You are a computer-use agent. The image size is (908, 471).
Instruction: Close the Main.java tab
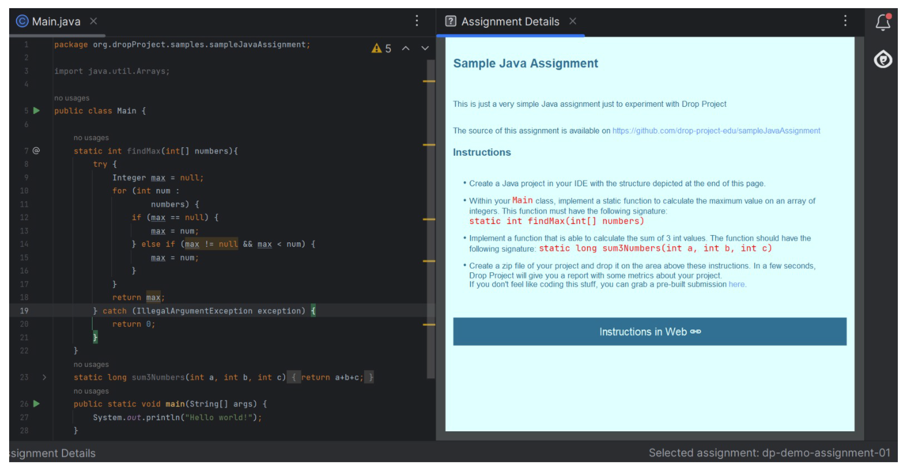coord(93,21)
